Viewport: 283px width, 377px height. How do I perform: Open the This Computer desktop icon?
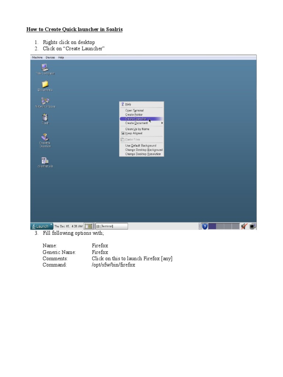pyautogui.click(x=45, y=69)
